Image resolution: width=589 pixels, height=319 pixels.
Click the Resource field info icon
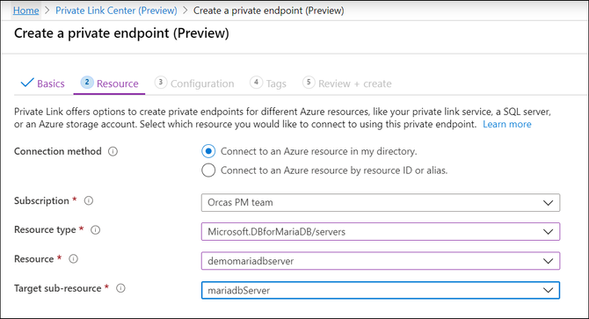[x=73, y=259]
